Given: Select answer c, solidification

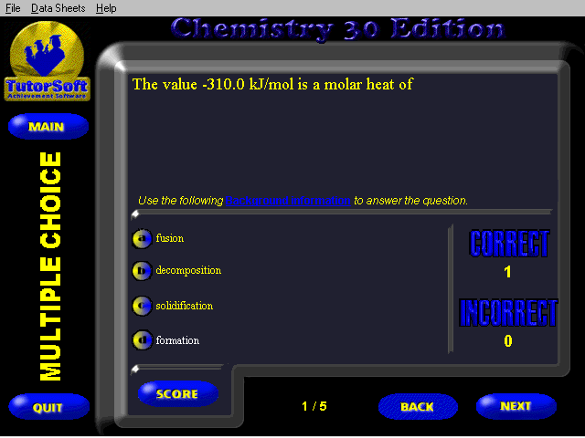Looking at the screenshot, I should [142, 306].
